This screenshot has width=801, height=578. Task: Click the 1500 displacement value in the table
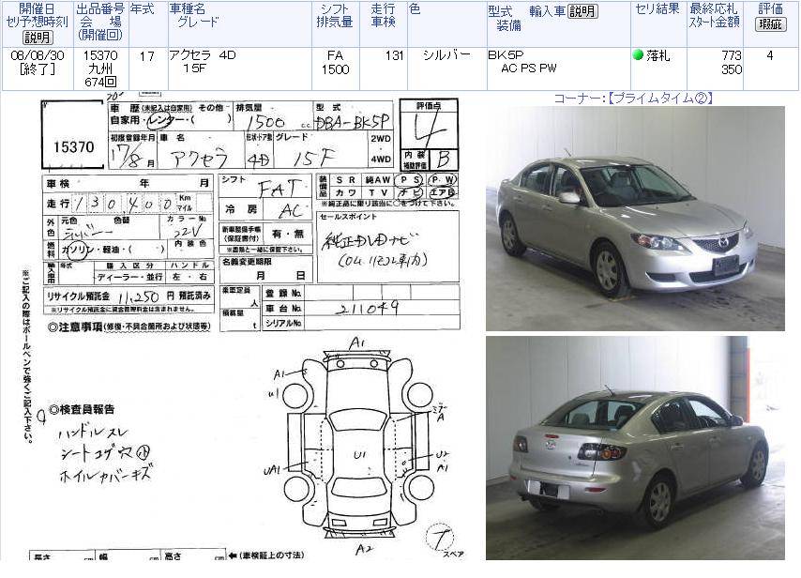click(x=335, y=69)
